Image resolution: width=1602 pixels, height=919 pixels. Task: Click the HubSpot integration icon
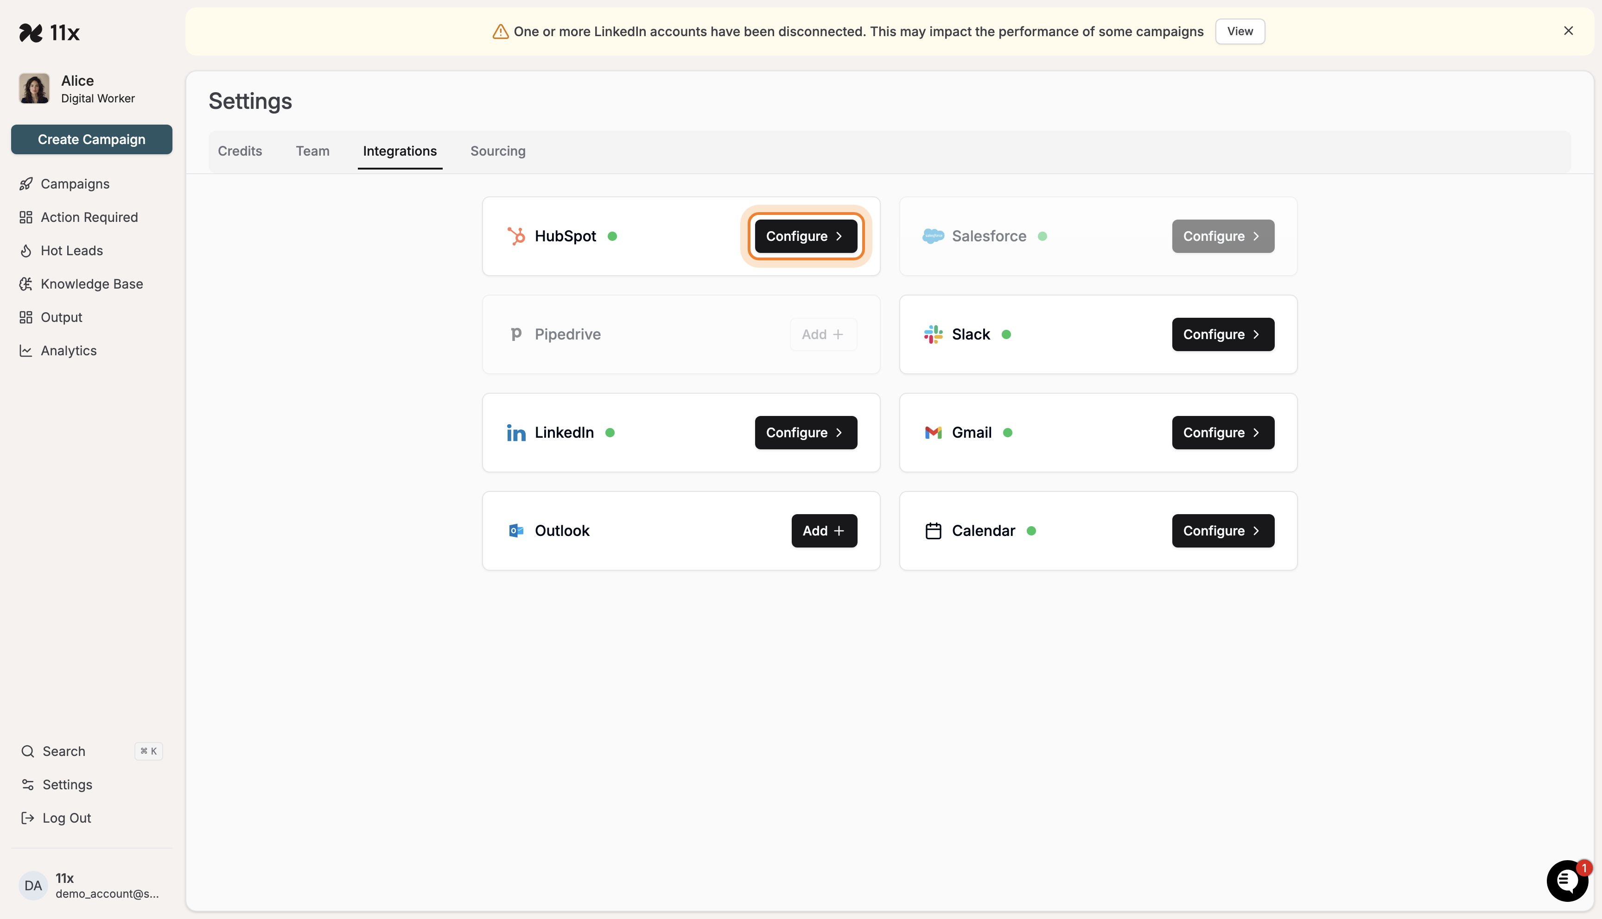(x=516, y=235)
